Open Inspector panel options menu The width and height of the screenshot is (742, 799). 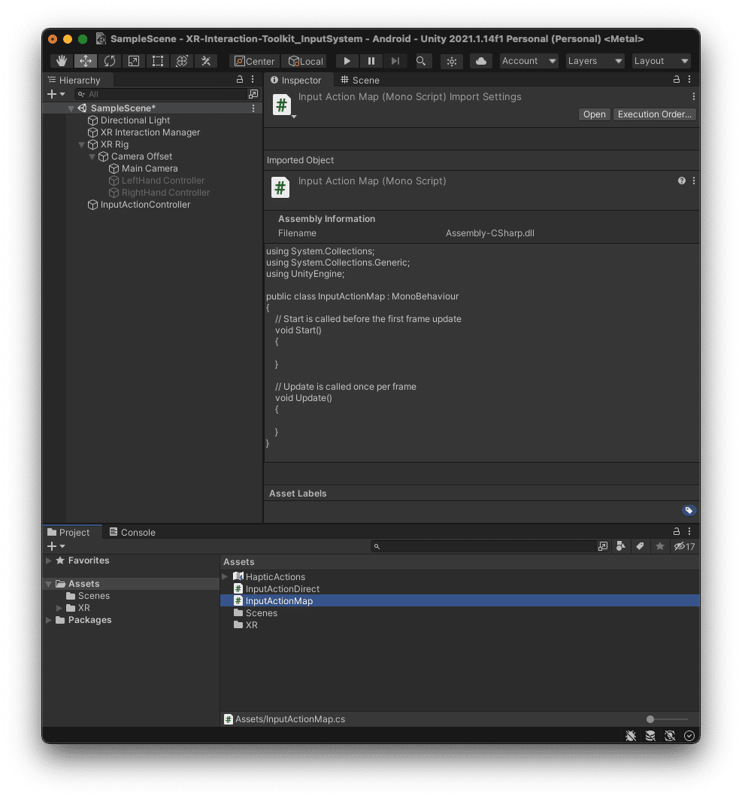689,80
